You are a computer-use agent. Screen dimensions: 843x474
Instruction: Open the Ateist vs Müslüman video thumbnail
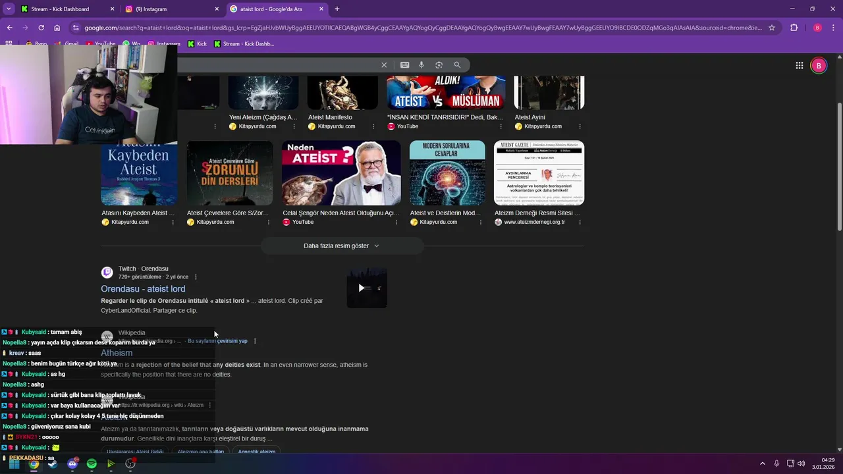[x=446, y=92]
